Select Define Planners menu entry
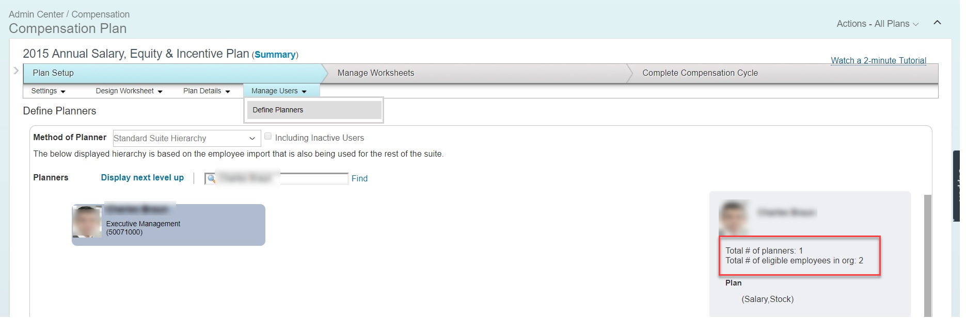The height and width of the screenshot is (319, 966). click(x=314, y=110)
